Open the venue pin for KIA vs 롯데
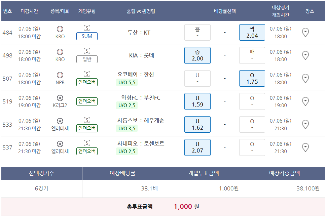 [305, 55]
